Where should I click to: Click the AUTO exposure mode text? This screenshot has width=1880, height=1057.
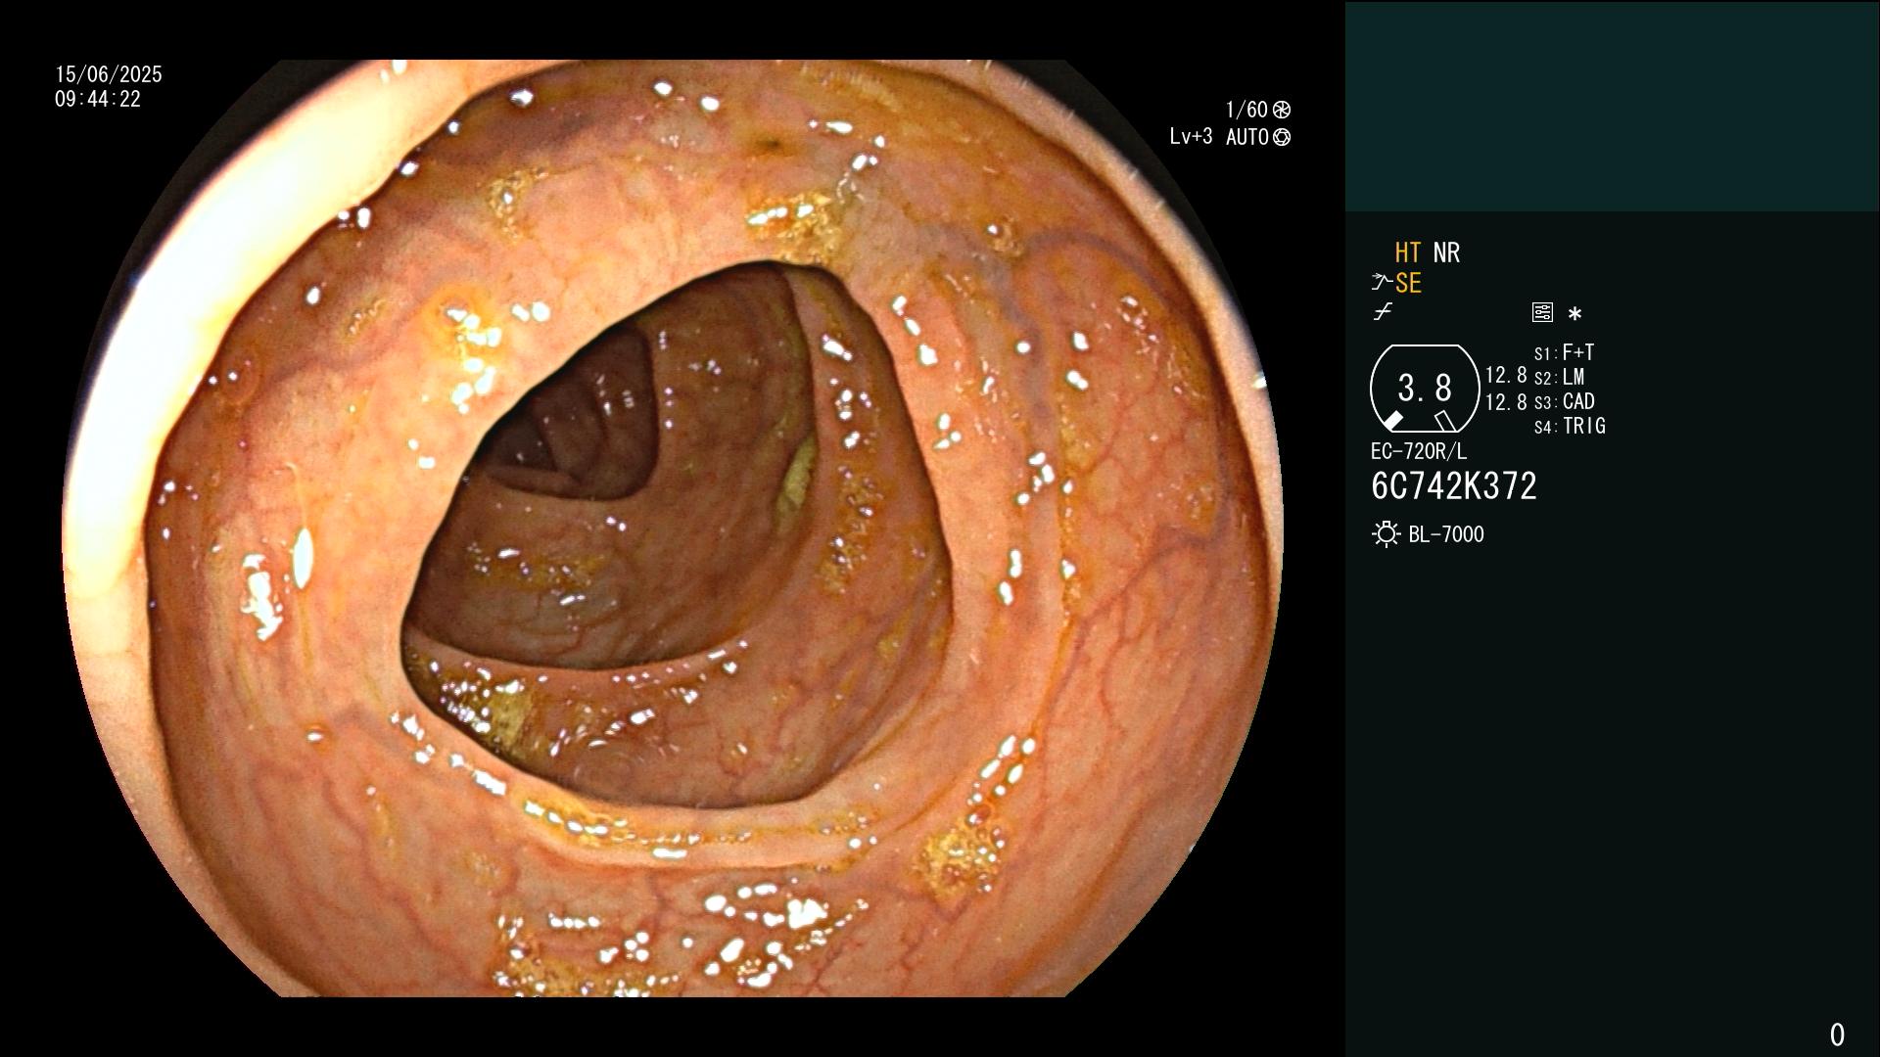point(1247,137)
